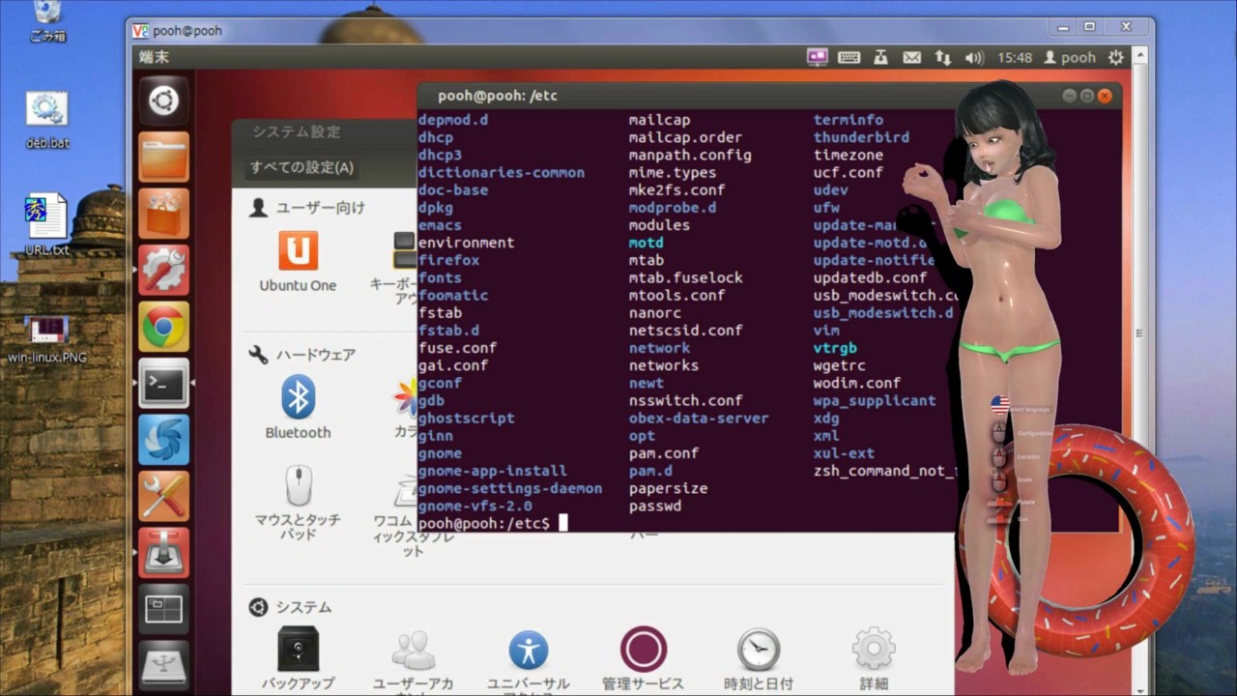Launch Google Chrome from the launcher
The width and height of the screenshot is (1237, 696).
[163, 326]
